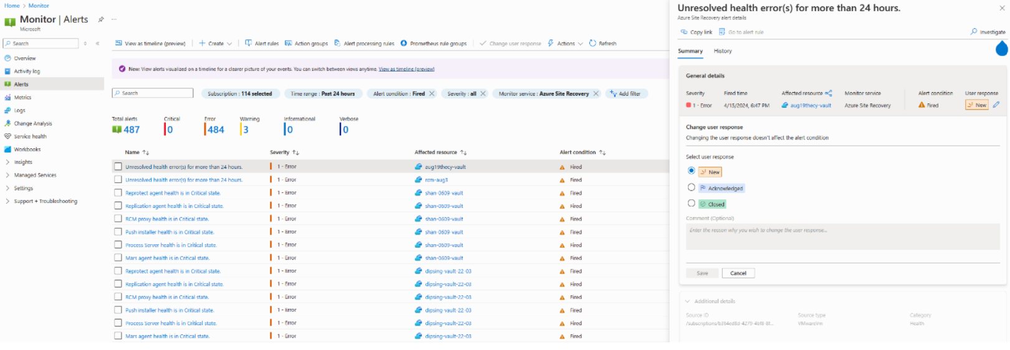This screenshot has width=1010, height=350.
Task: Collapse the left navigation menu
Action: pos(97,44)
